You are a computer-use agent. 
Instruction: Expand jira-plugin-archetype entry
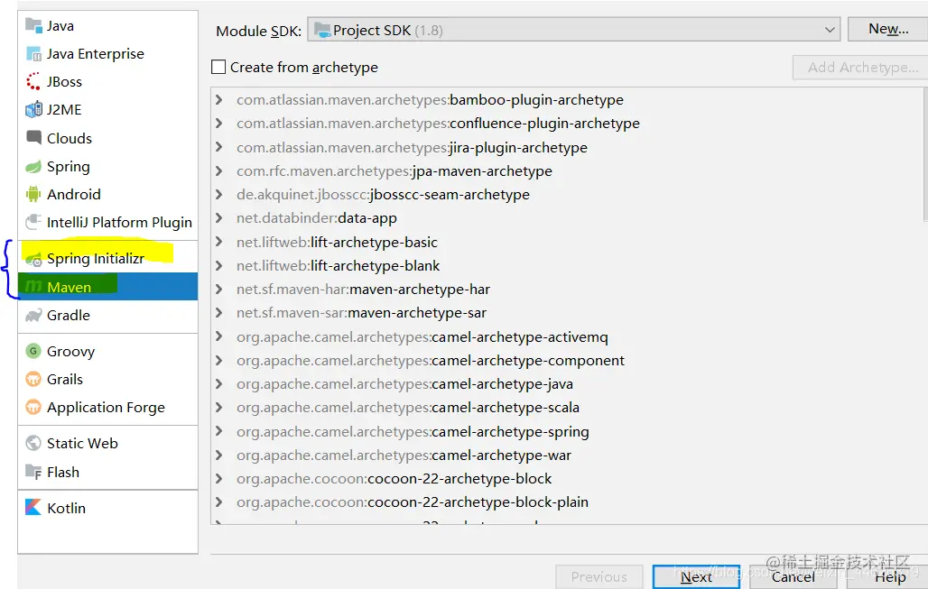[219, 147]
